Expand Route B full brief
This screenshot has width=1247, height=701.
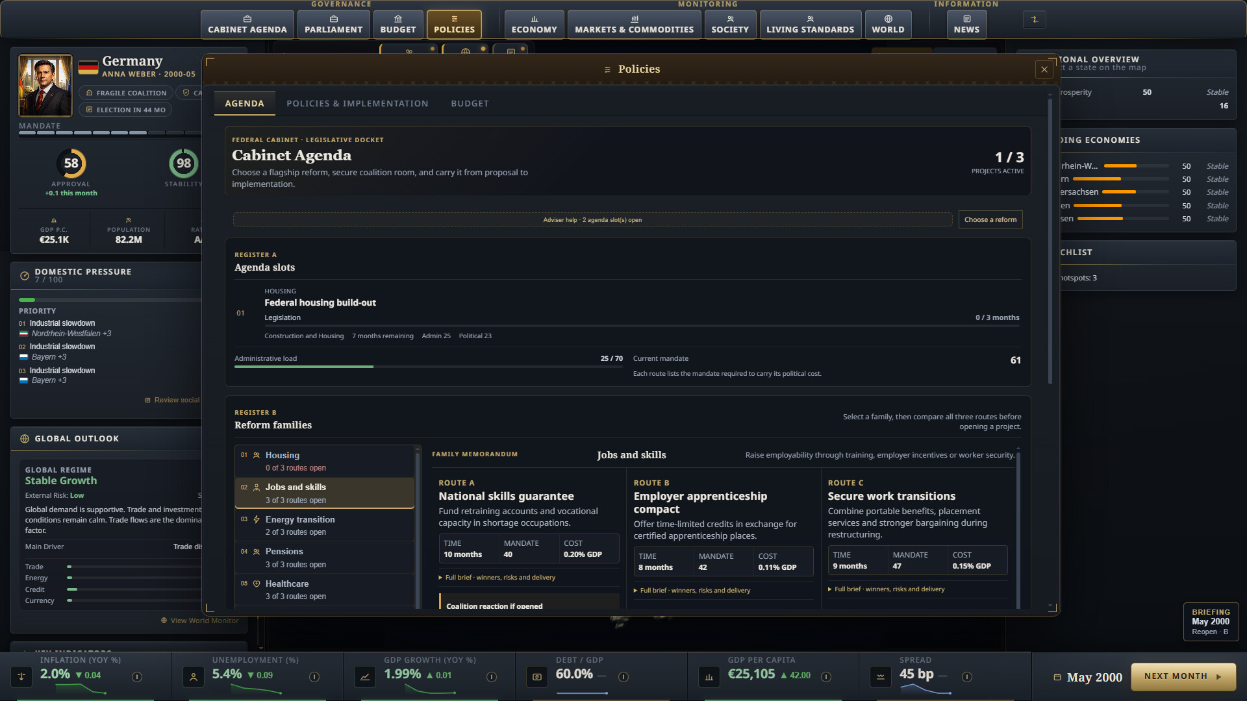pos(692,590)
